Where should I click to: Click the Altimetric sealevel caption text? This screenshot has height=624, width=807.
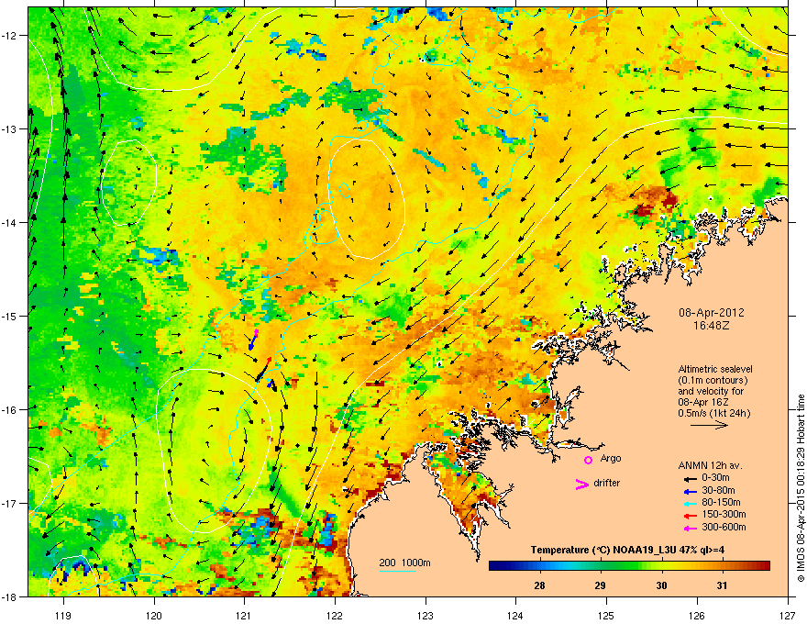(715, 369)
